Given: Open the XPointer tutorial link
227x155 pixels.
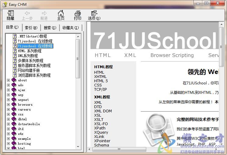Looking at the screenshot, I should [x=102, y=141].
